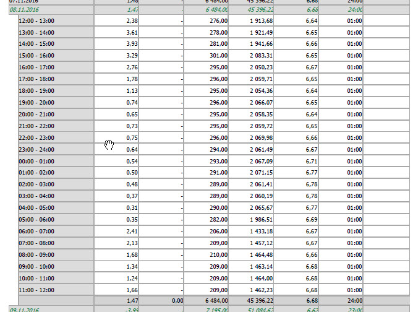Select the italic total 51 084,62 for 09.11.2016

click(x=251, y=309)
